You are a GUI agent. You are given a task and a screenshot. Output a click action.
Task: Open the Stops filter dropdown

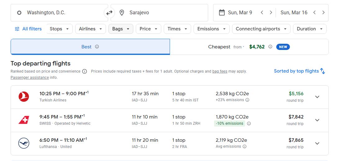pos(59,29)
